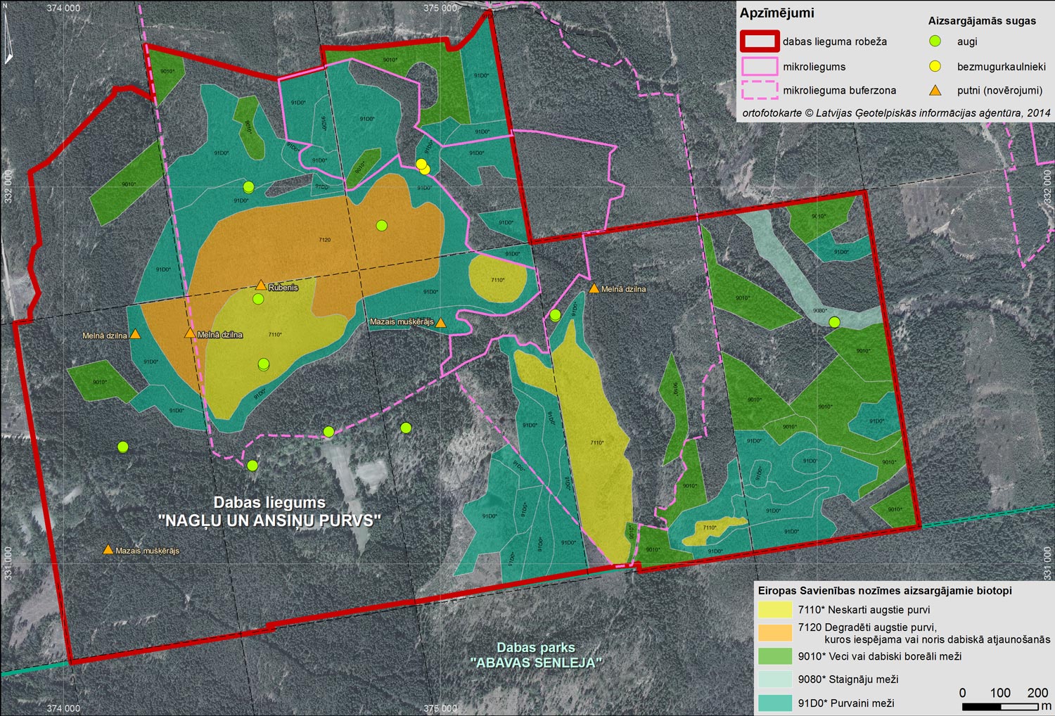This screenshot has height=716, width=1055.
Task: Click the dashed pink 'mikrolieguma buferzona' legend box
Action: pos(759,90)
